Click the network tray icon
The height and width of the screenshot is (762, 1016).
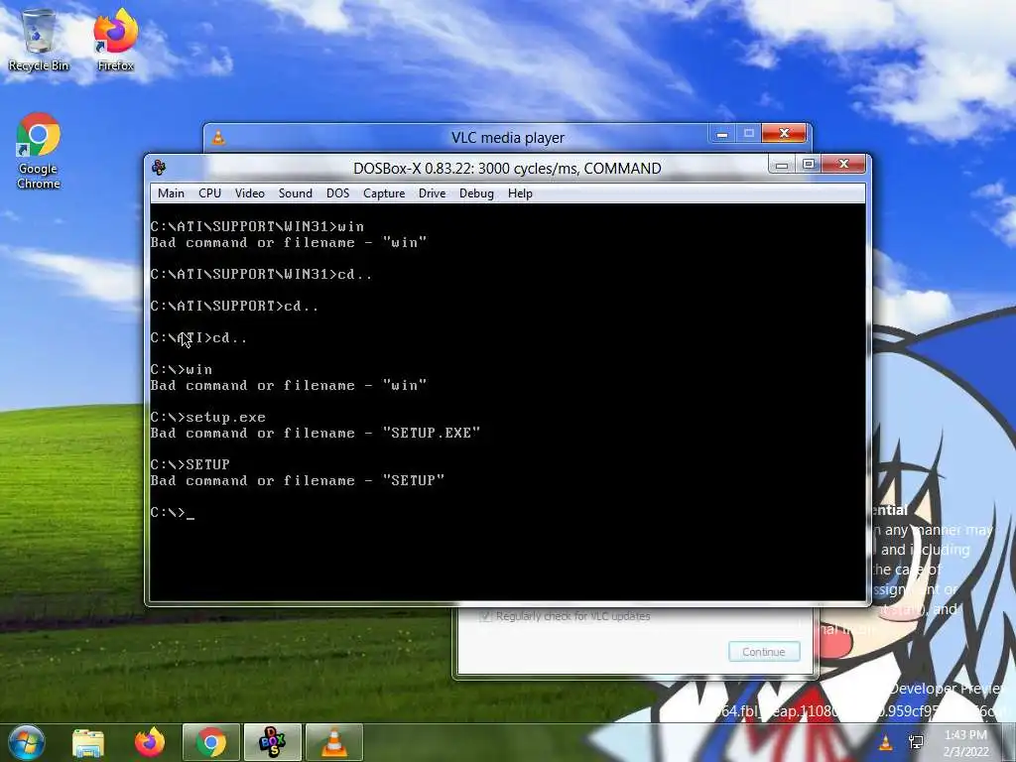click(916, 742)
